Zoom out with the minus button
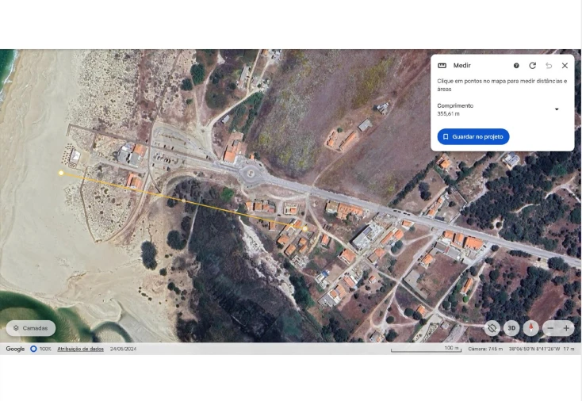This screenshot has width=582, height=401. point(550,328)
